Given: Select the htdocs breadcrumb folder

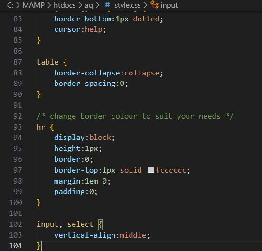Looking at the screenshot, I should (x=65, y=5).
